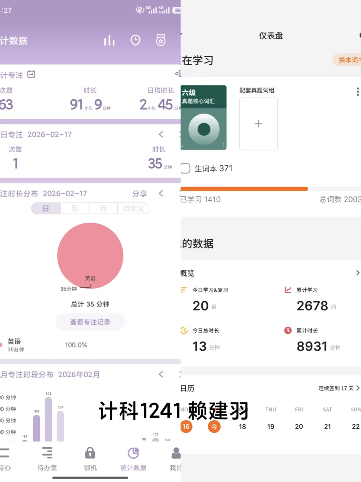The image size is (361, 482).
Task: Expand the 概览 overview chevron
Action: point(357,273)
